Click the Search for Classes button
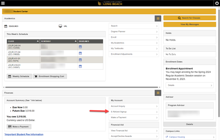The width and height of the screenshot is (220, 140). click(190, 18)
